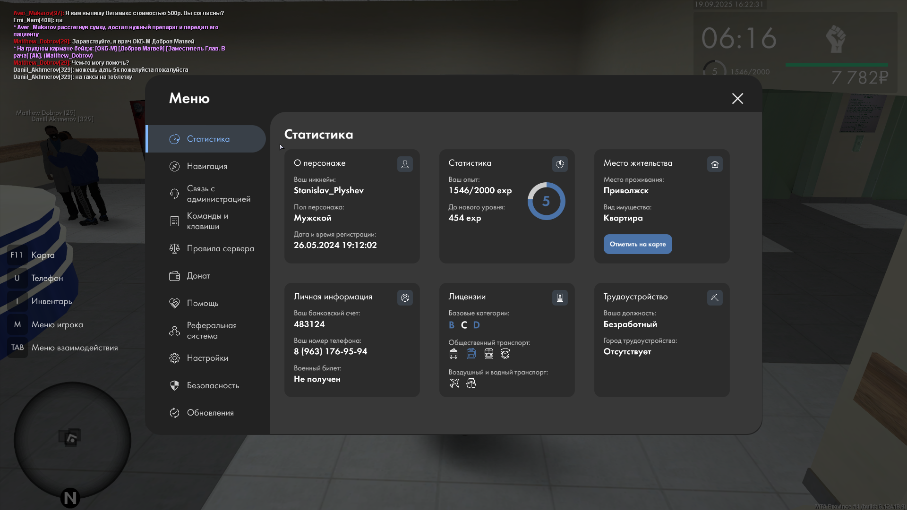Viewport: 907px width, 510px height.
Task: Click the category D license letter
Action: [476, 325]
